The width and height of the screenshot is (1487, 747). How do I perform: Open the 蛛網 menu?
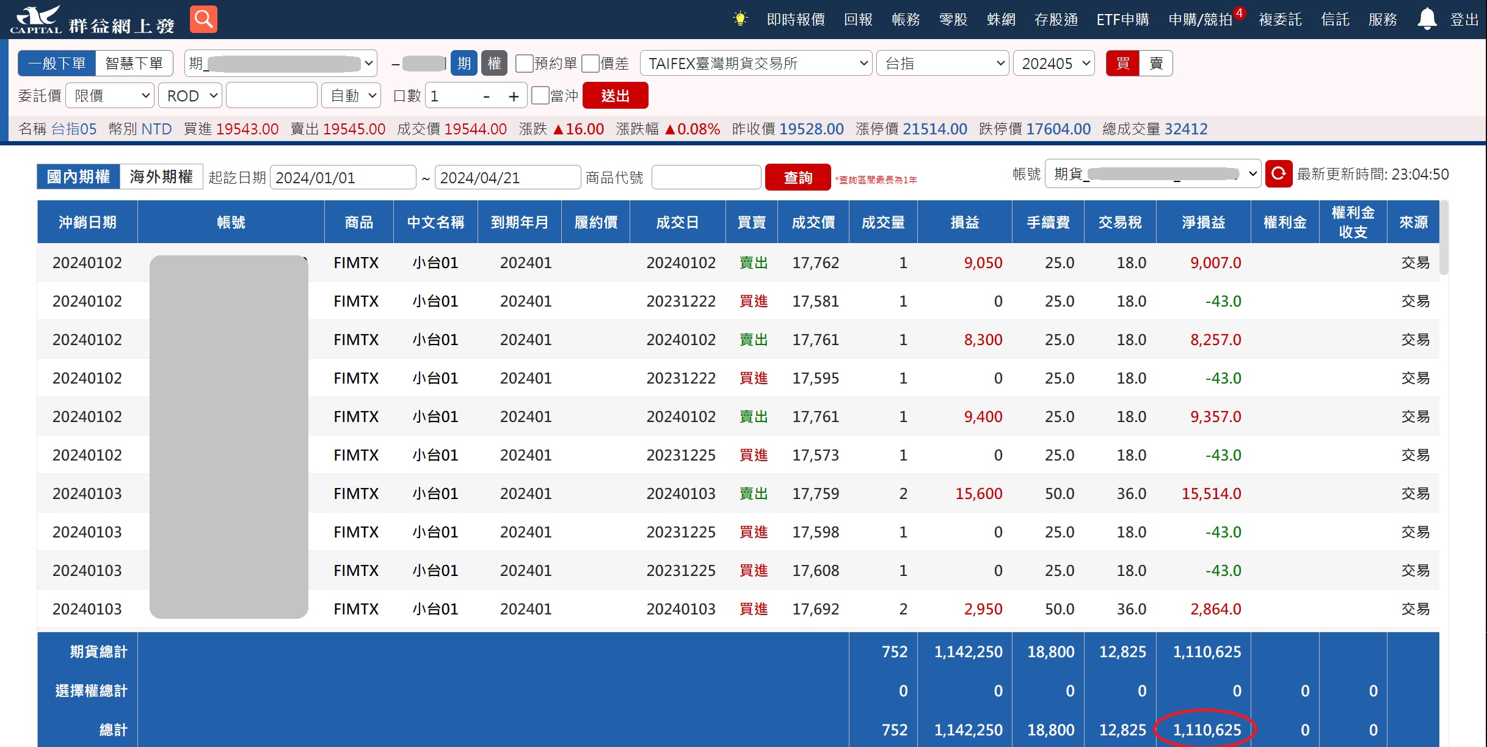(1001, 20)
